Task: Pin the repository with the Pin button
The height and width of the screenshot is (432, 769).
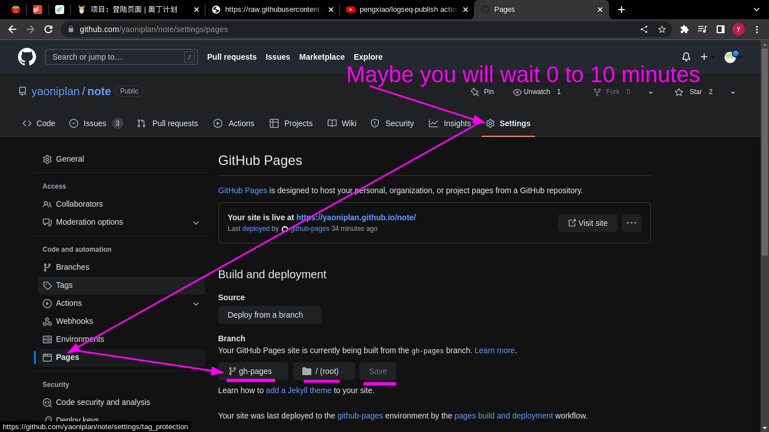Action: [482, 92]
